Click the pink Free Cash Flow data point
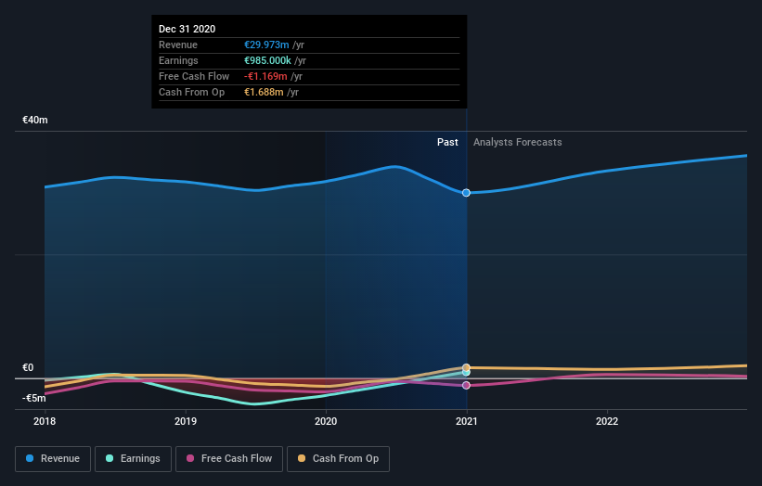Image resolution: width=762 pixels, height=486 pixels. [x=466, y=385]
